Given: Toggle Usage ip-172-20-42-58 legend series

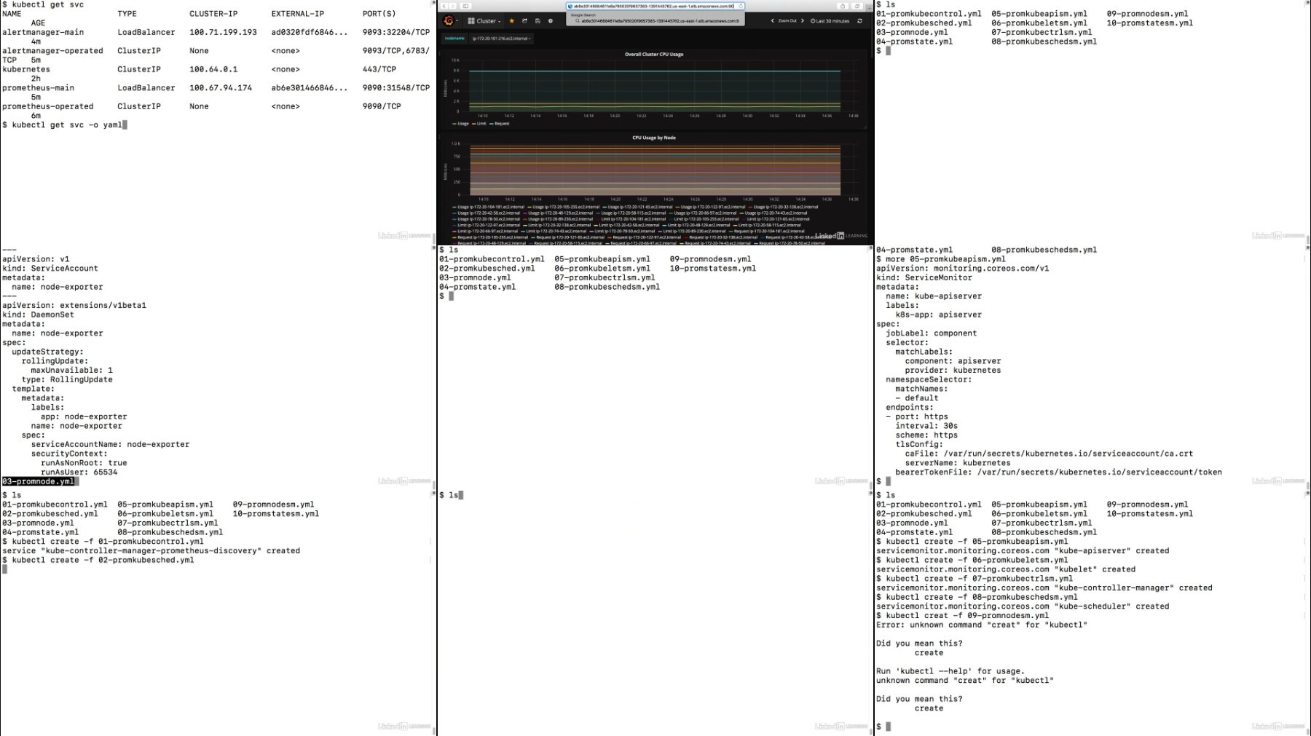Looking at the screenshot, I should 487,213.
